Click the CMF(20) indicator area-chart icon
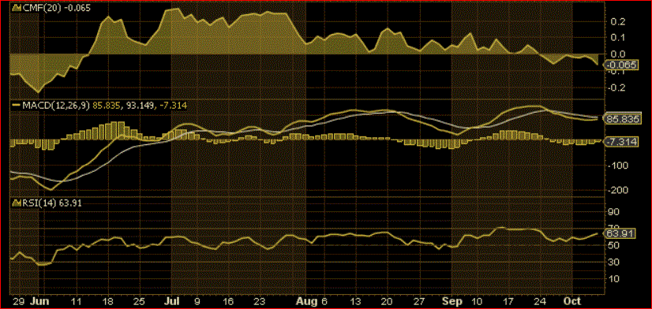The height and width of the screenshot is (309, 652). [x=16, y=8]
